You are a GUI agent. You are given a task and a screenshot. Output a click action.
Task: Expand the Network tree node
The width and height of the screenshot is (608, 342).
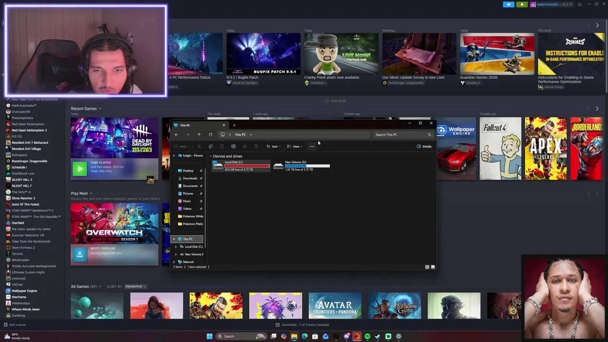[x=174, y=262]
